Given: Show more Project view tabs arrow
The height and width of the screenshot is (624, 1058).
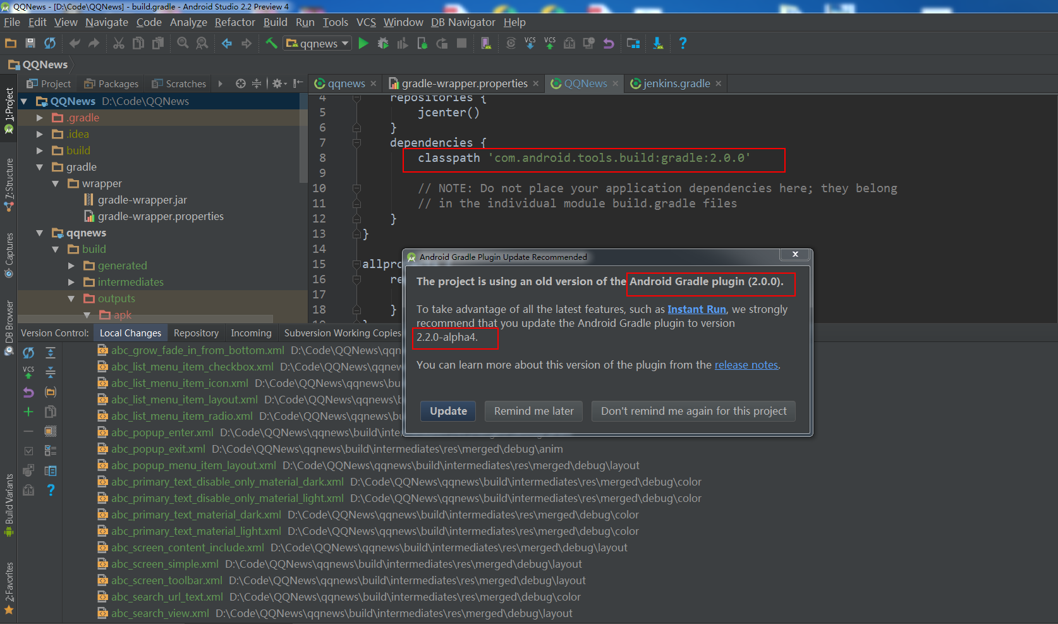Looking at the screenshot, I should (221, 83).
